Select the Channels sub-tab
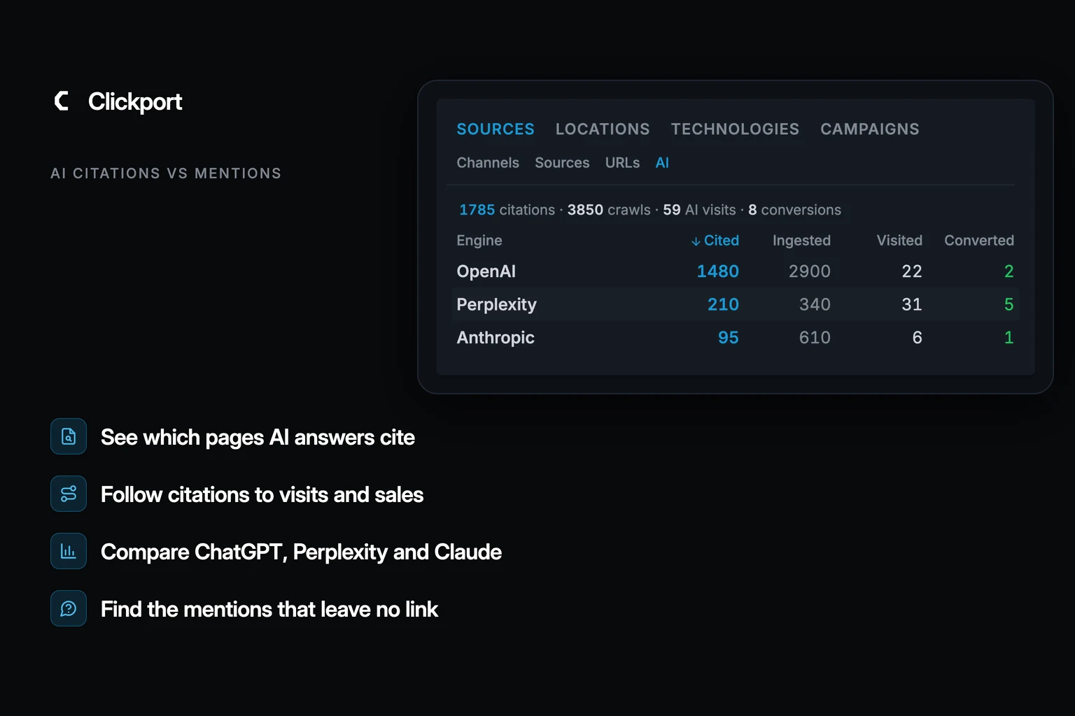 (x=488, y=163)
